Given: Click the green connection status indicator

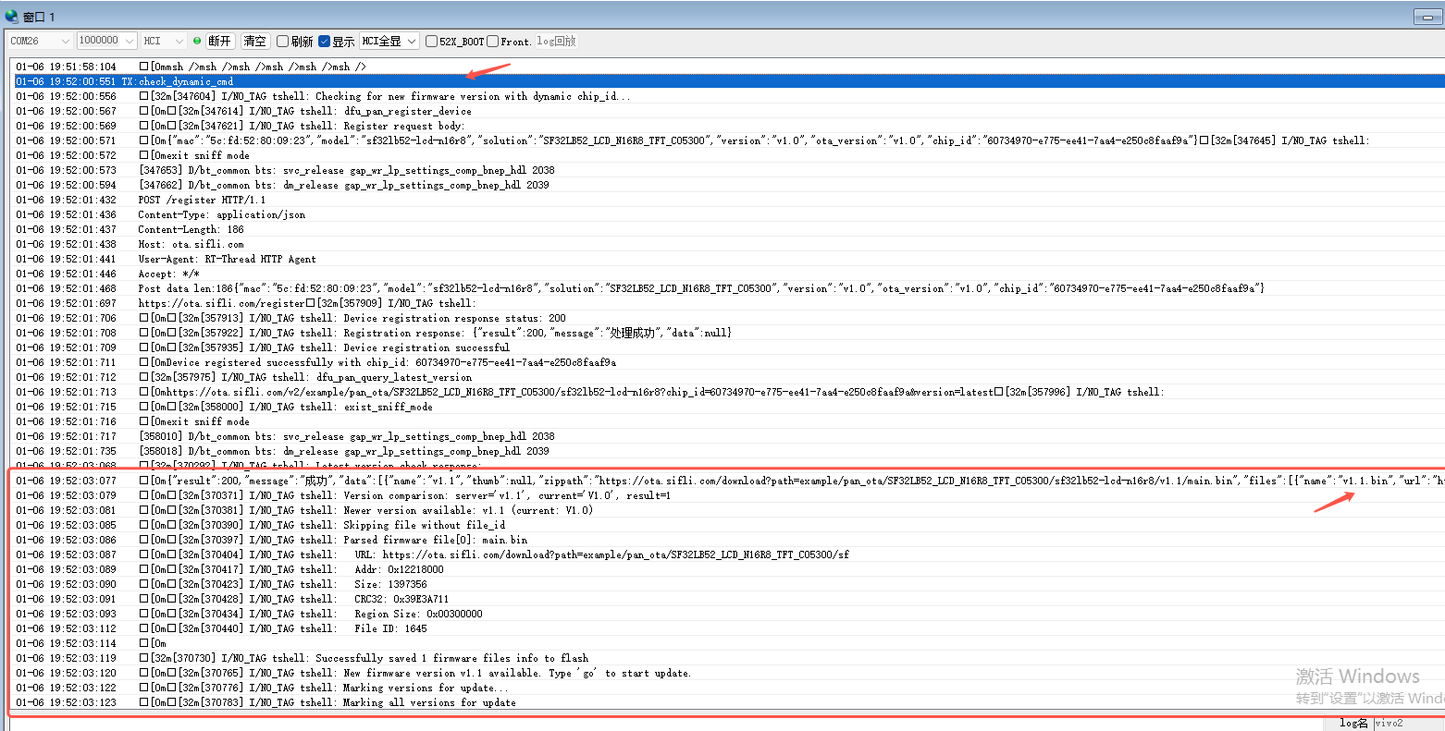Looking at the screenshot, I should click(197, 41).
